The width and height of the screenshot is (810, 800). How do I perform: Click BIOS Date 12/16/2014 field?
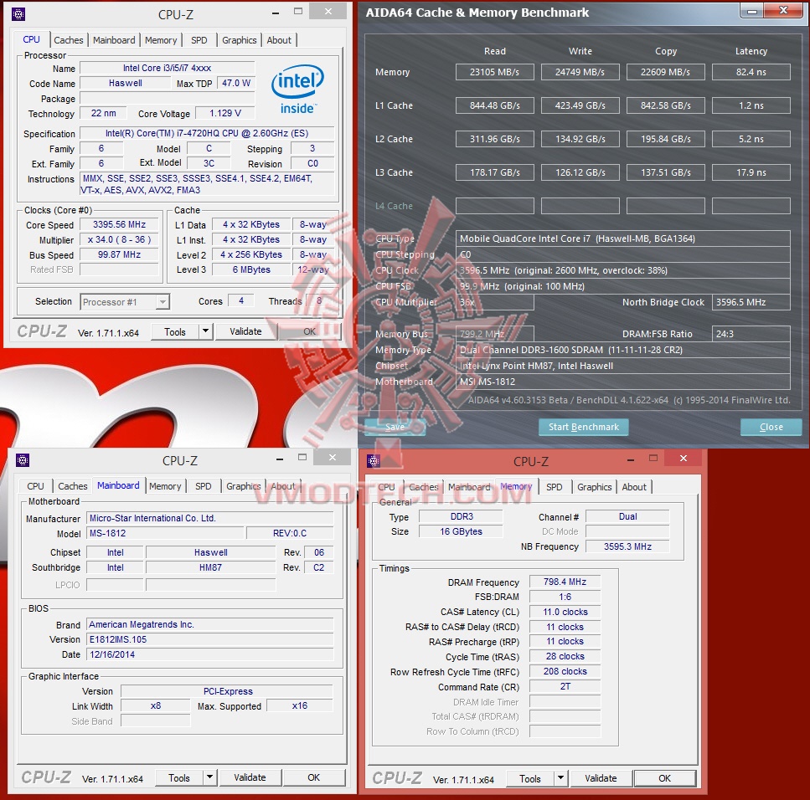click(x=210, y=654)
